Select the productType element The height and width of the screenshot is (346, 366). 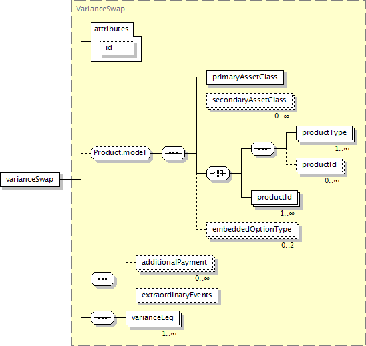click(x=324, y=133)
